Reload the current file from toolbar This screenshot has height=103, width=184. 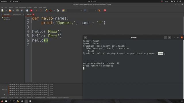coord(27,11)
